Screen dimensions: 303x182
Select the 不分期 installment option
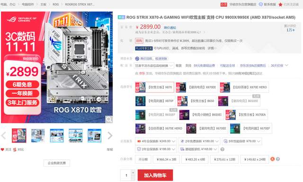143,159
